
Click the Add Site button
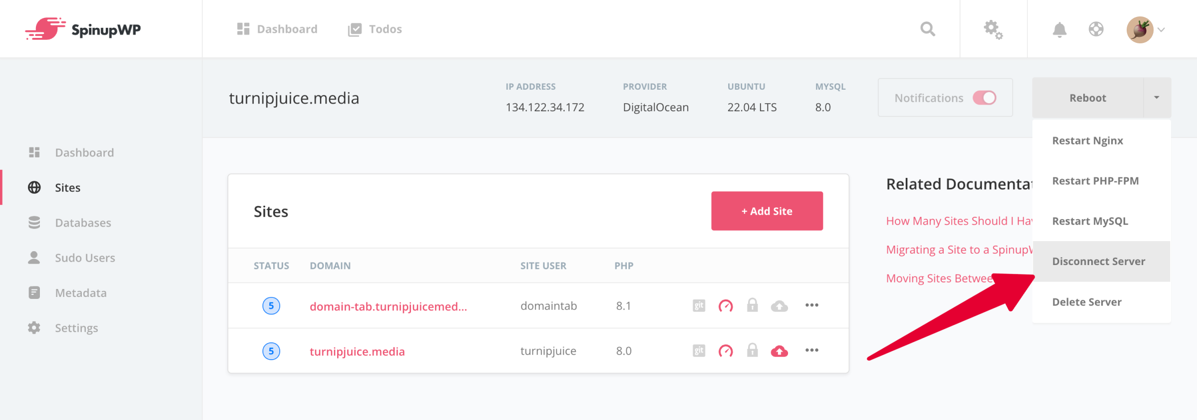767,211
